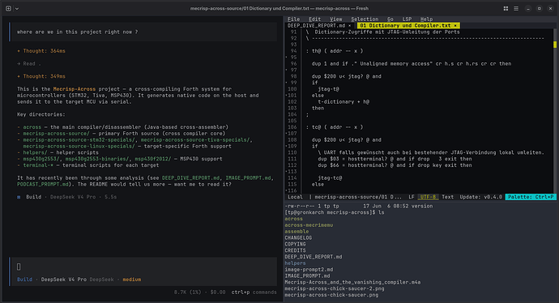The image size is (559, 303).
Task: Click the Update: v0.4.0 status entry
Action: (480, 197)
